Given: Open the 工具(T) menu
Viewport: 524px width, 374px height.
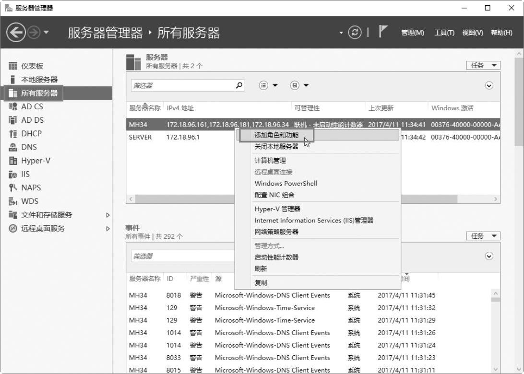Looking at the screenshot, I should 444,33.
